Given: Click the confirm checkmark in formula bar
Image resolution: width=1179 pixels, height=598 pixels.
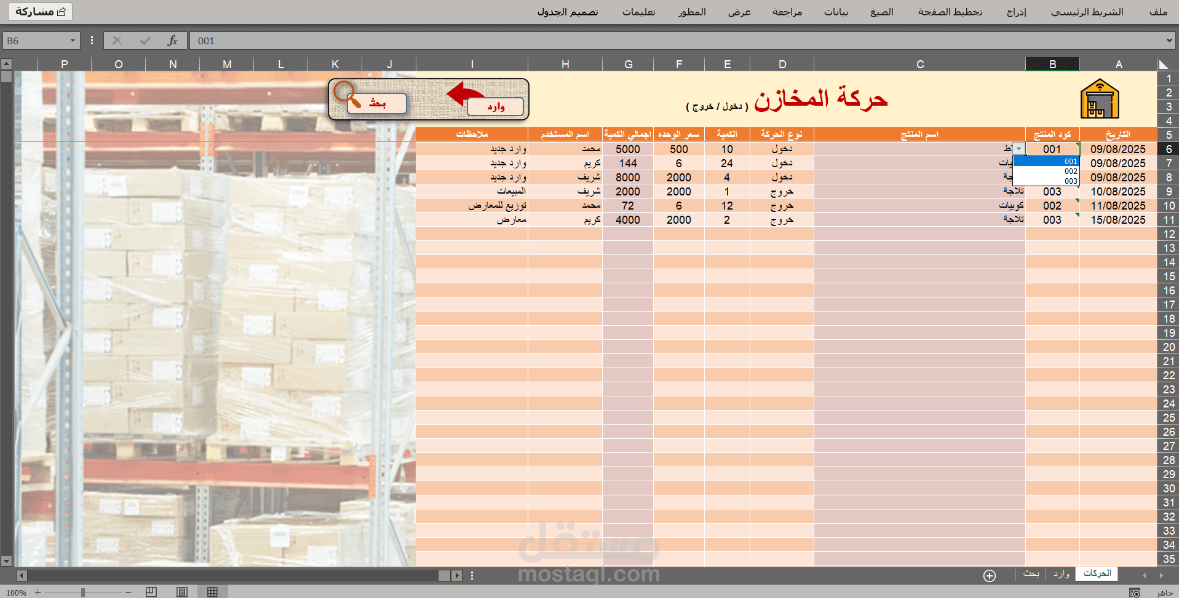Looking at the screenshot, I should click(x=145, y=41).
